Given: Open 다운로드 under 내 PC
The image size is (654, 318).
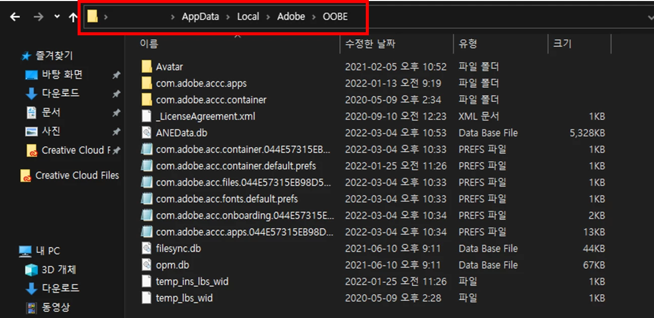Looking at the screenshot, I should point(60,288).
